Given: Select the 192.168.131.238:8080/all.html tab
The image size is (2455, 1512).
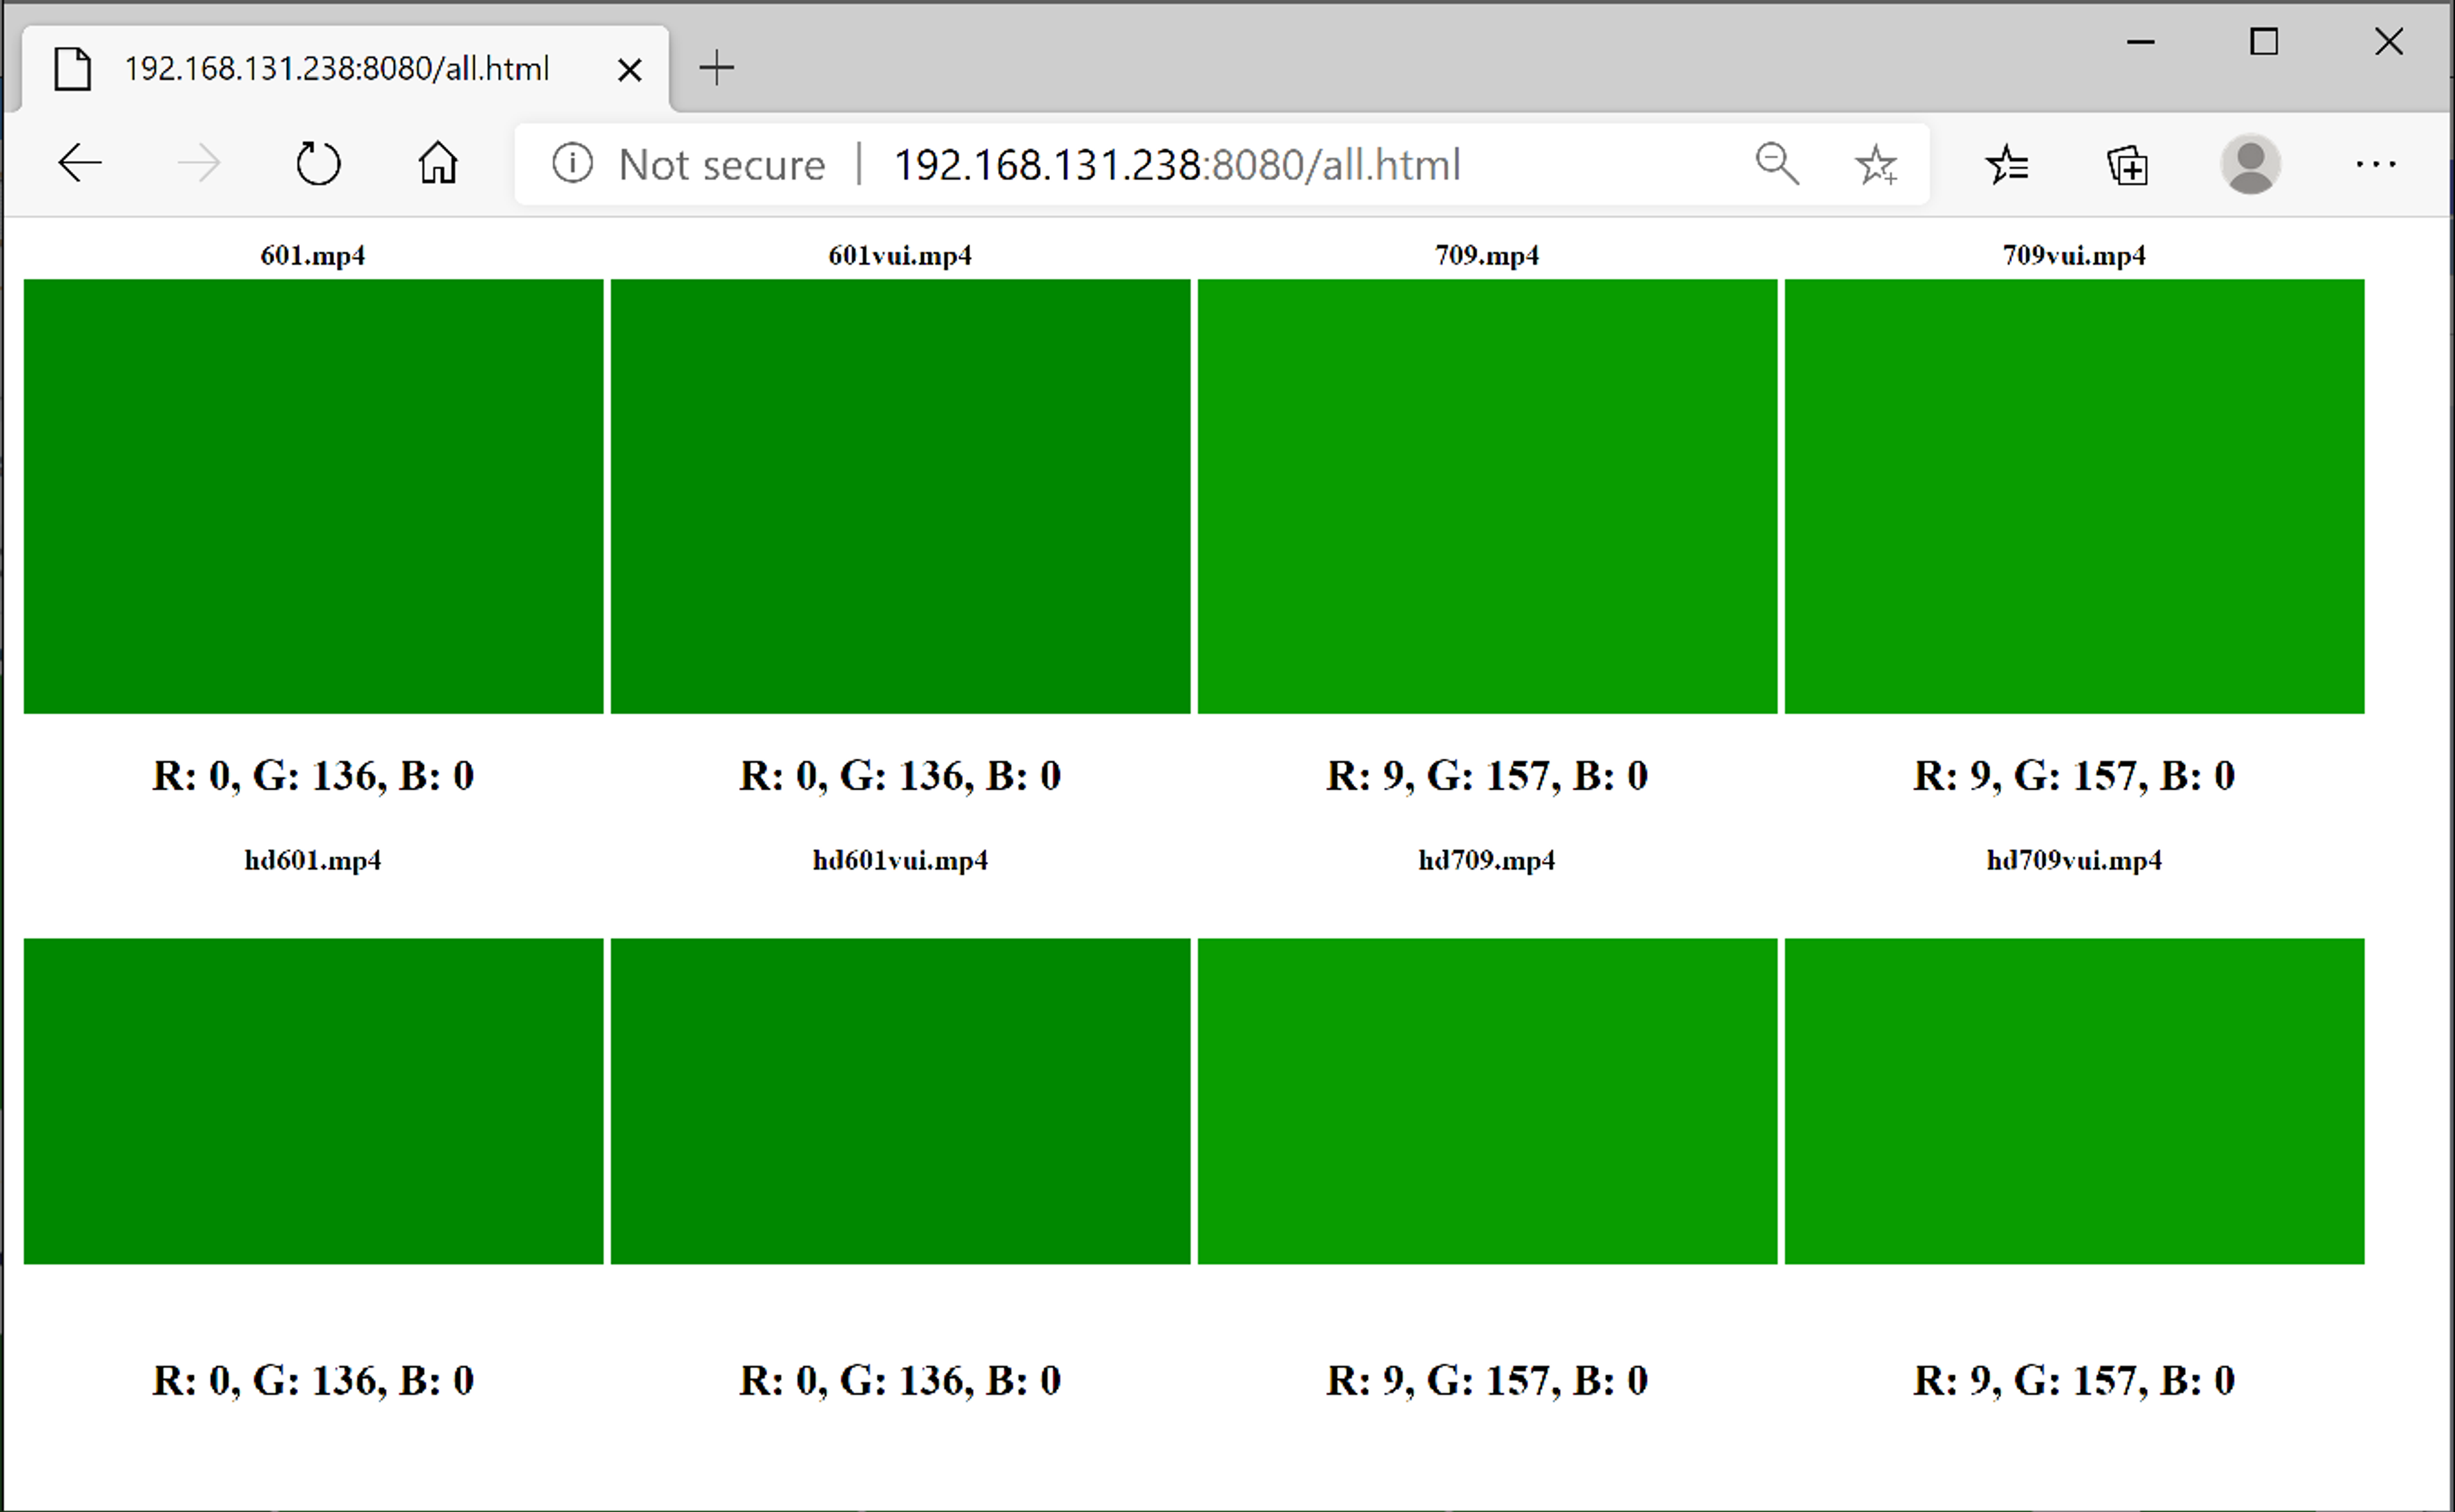Looking at the screenshot, I should 336,69.
